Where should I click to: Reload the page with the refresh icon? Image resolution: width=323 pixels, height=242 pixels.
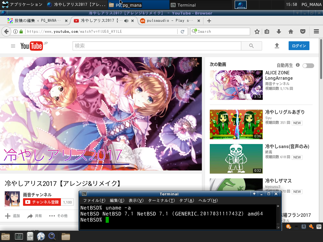(182, 32)
